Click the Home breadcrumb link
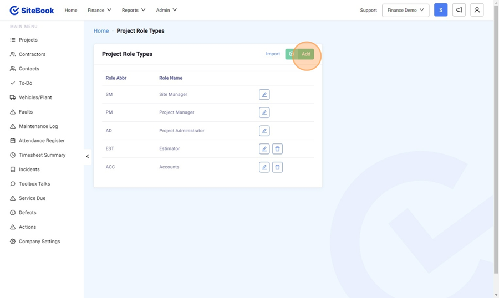Screen dimensions: 499x298 (x=101, y=31)
